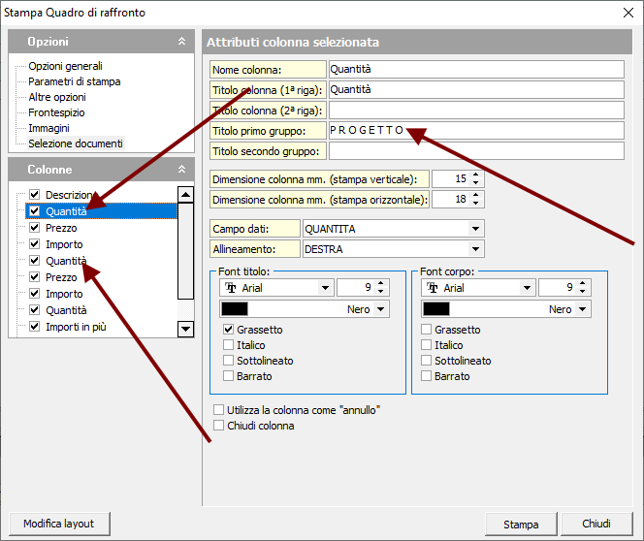
Task: Enable Grassetto in Font corpo
Action: tap(428, 330)
